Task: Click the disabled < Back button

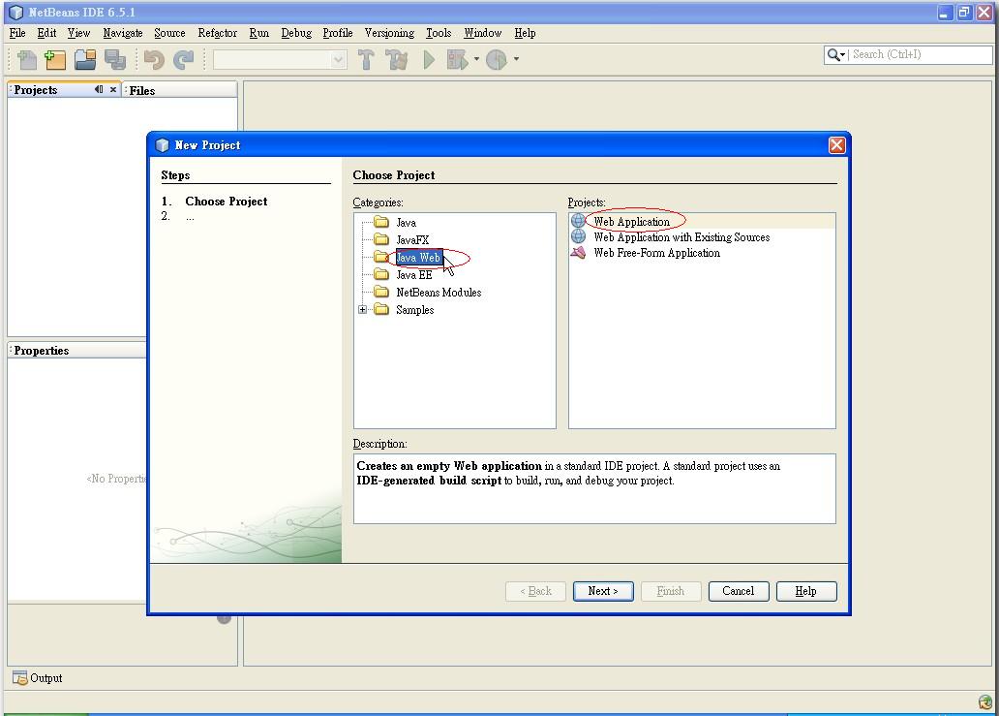Action: click(535, 591)
